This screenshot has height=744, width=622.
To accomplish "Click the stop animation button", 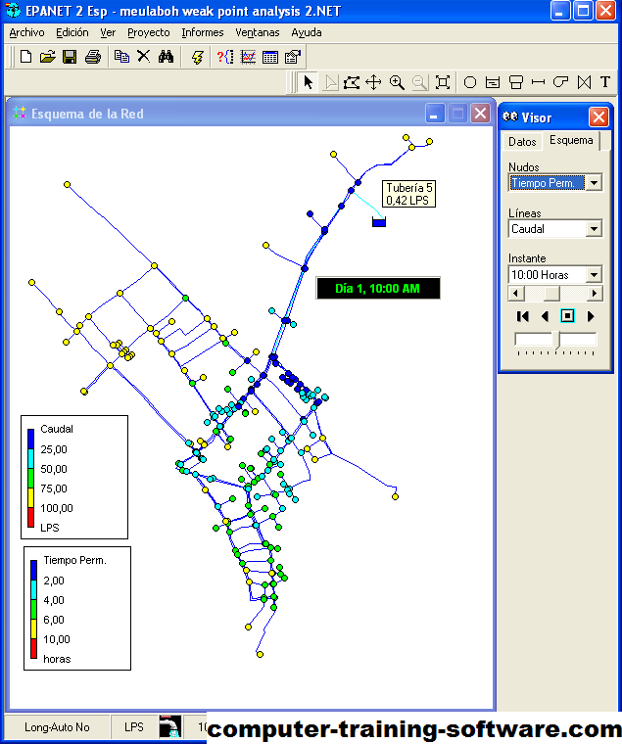I will pos(567,316).
